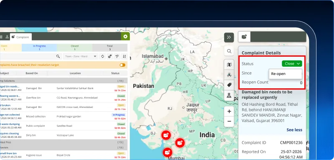Click the search magnifier in complaint list
This screenshot has height=160, width=334.
(x=58, y=57)
